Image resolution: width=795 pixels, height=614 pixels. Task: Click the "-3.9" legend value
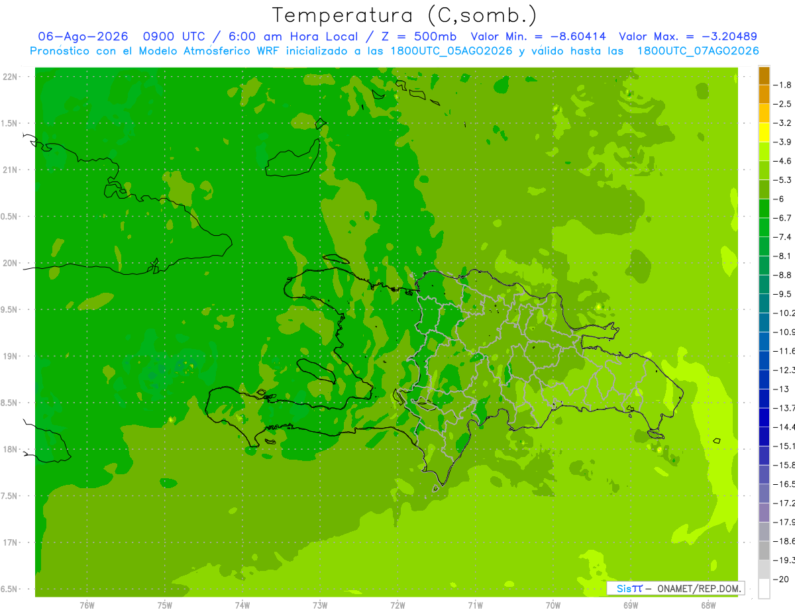(x=782, y=142)
